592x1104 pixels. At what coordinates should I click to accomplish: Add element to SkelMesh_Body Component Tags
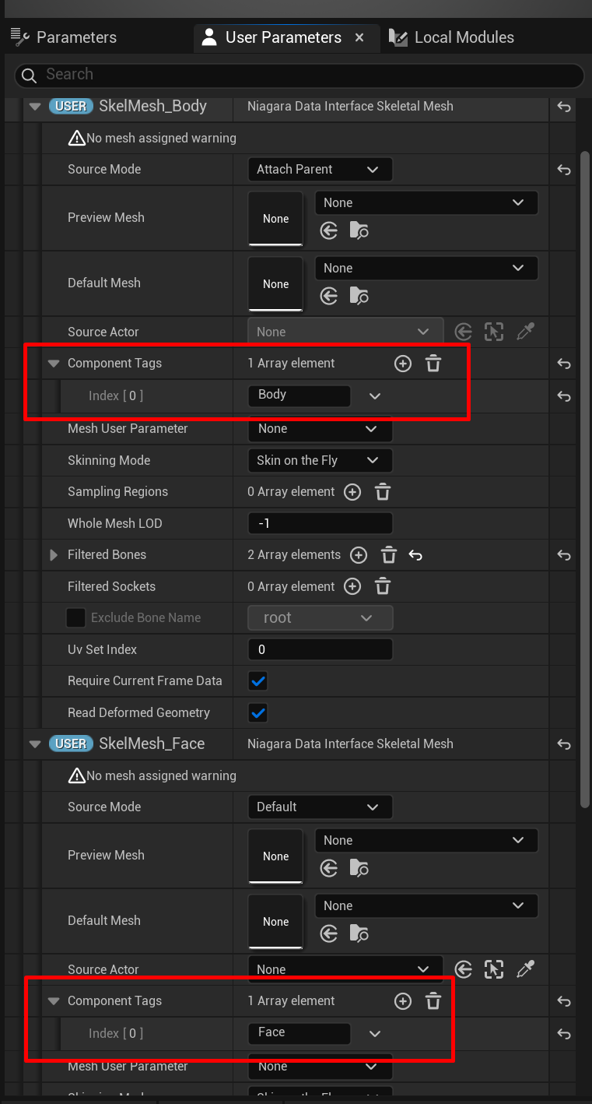[402, 364]
